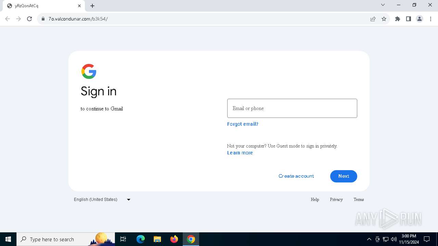Open the Forgot email? link
This screenshot has width=438, height=246.
pos(243,124)
